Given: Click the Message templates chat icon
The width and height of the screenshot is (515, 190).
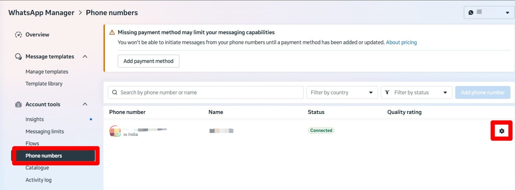Looking at the screenshot, I should tap(18, 56).
